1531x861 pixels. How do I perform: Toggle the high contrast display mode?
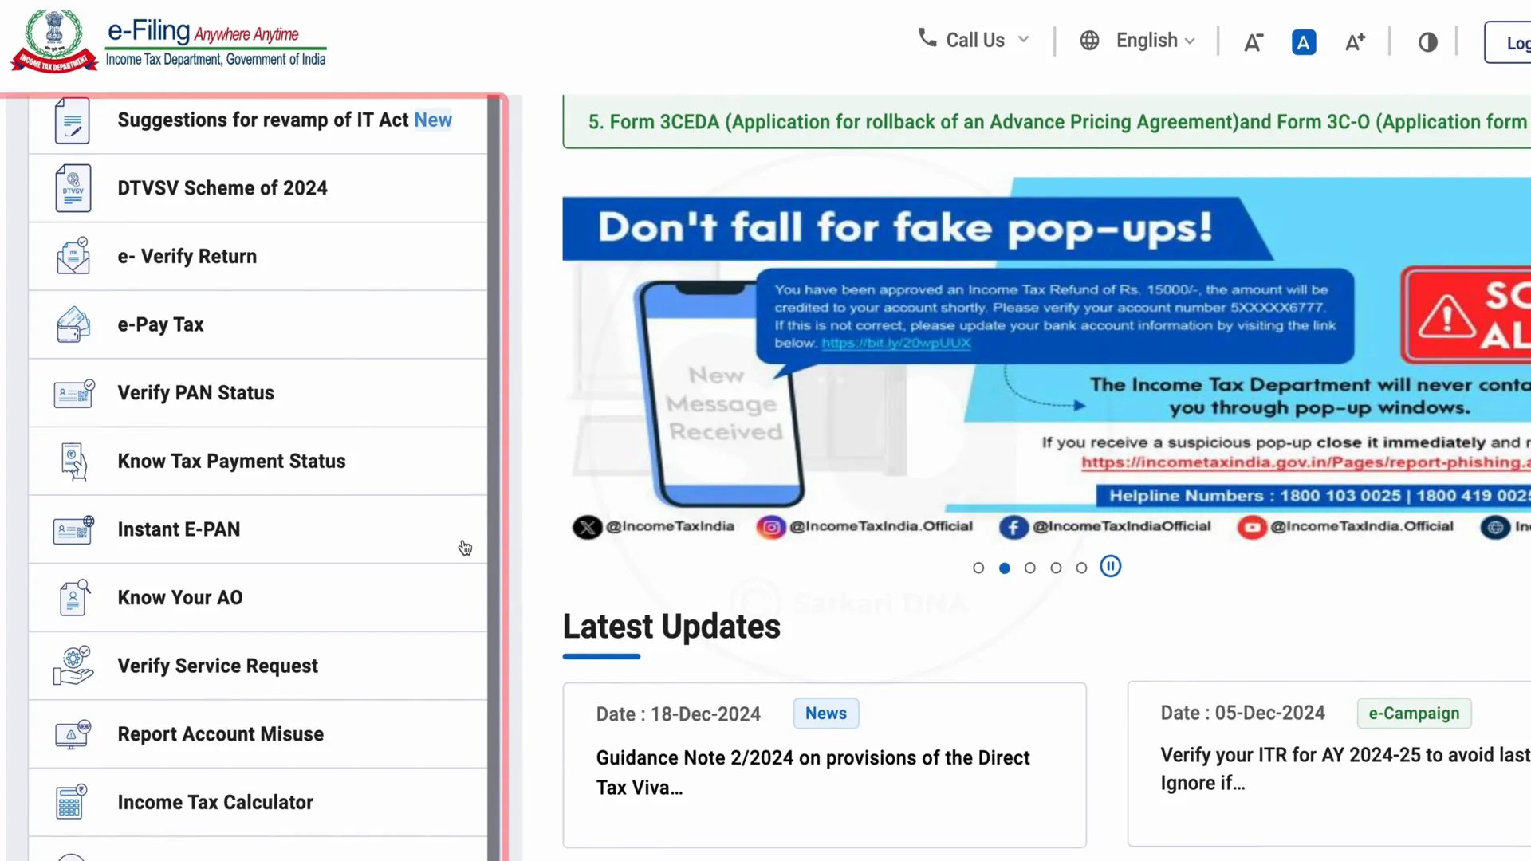1428,41
